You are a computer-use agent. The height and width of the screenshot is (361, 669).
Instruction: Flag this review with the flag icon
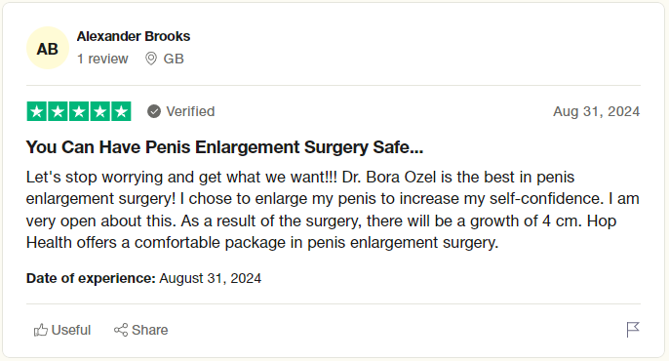click(633, 330)
